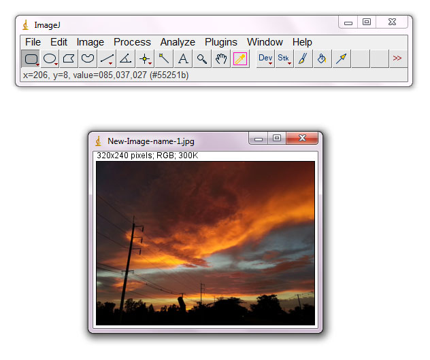Viewport: 430px width, 360px height.
Task: Click the last empty toolbar slot before arrows
Action: click(380, 58)
